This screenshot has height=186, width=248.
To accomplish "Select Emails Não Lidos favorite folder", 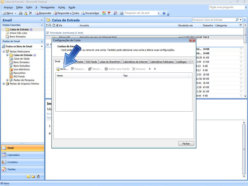I will tap(18, 33).
